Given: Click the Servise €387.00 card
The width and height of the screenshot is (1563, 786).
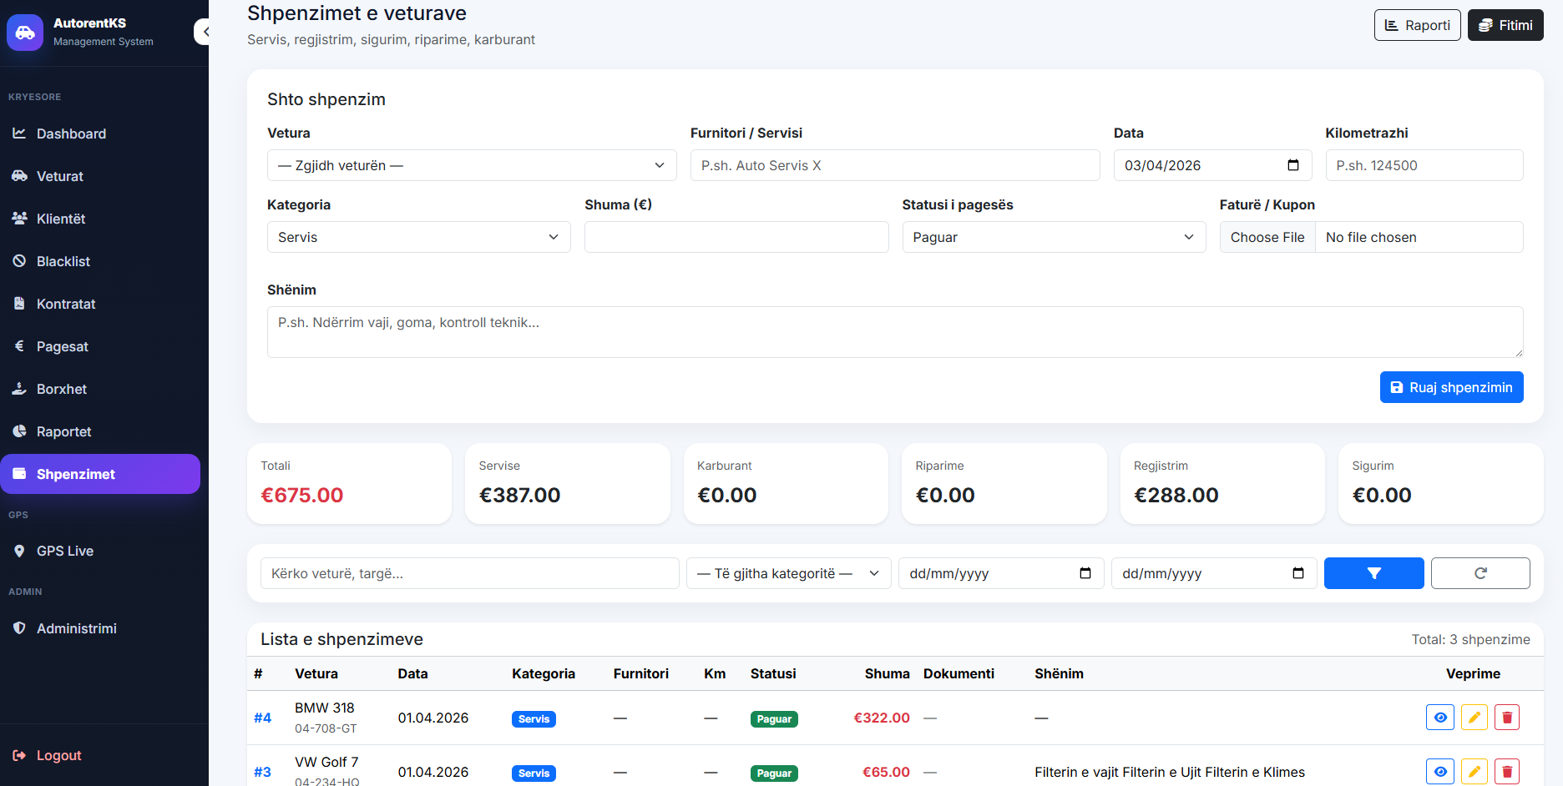Looking at the screenshot, I should coord(568,484).
